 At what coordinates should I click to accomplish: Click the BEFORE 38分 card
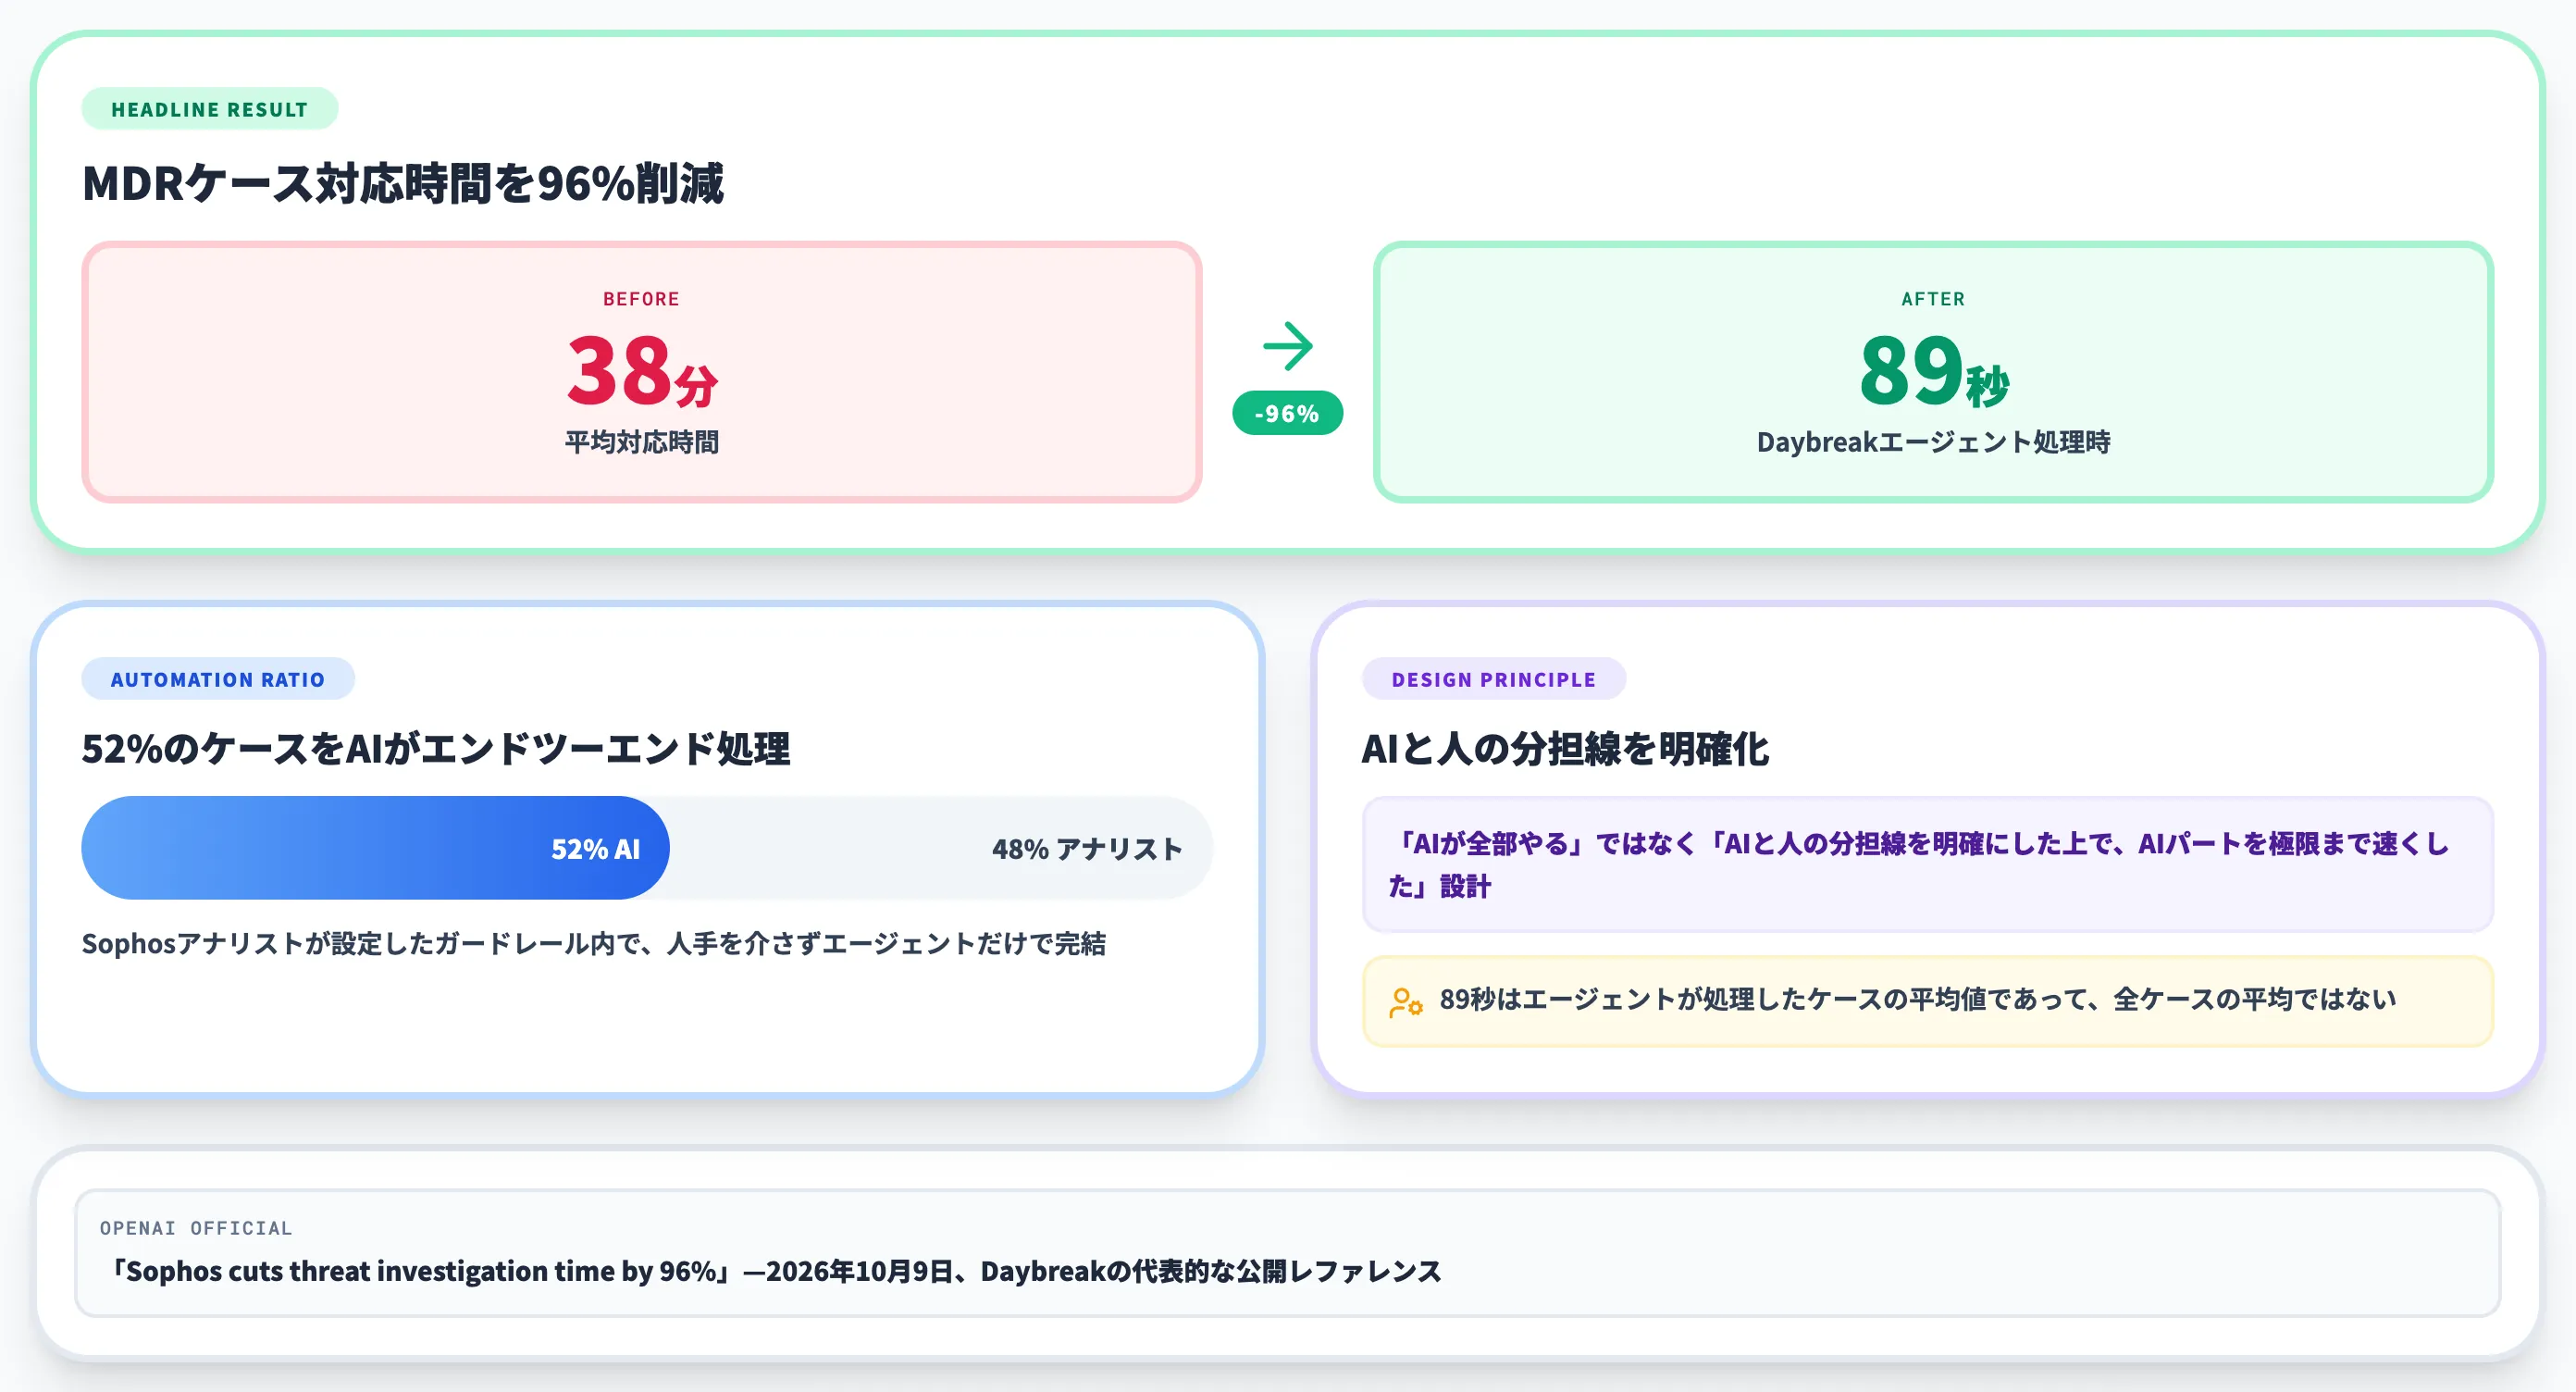(642, 372)
